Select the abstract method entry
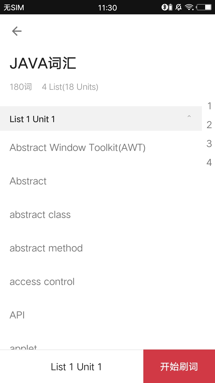Image resolution: width=215 pixels, height=383 pixels. point(46,248)
